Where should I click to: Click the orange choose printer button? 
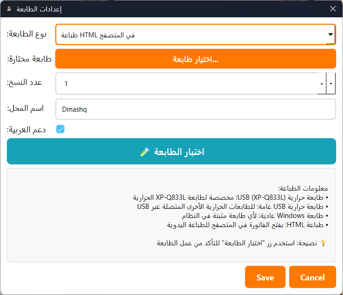(x=196, y=59)
